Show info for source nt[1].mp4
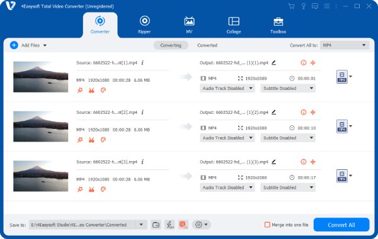Image resolution: width=378 pixels, height=239 pixels. pos(142,63)
